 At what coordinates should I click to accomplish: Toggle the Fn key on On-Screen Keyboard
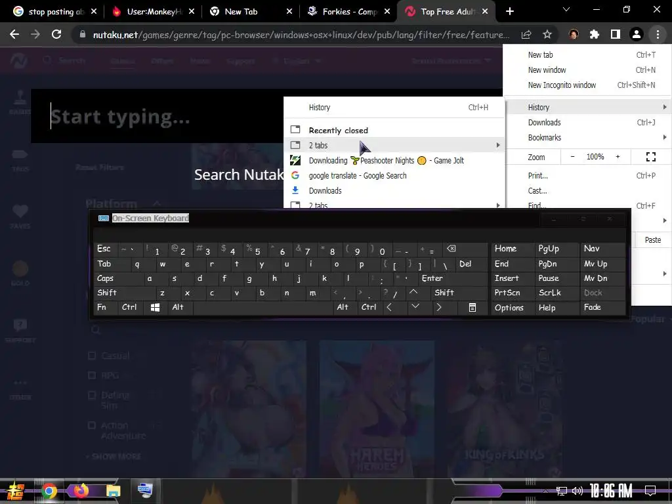(105, 307)
